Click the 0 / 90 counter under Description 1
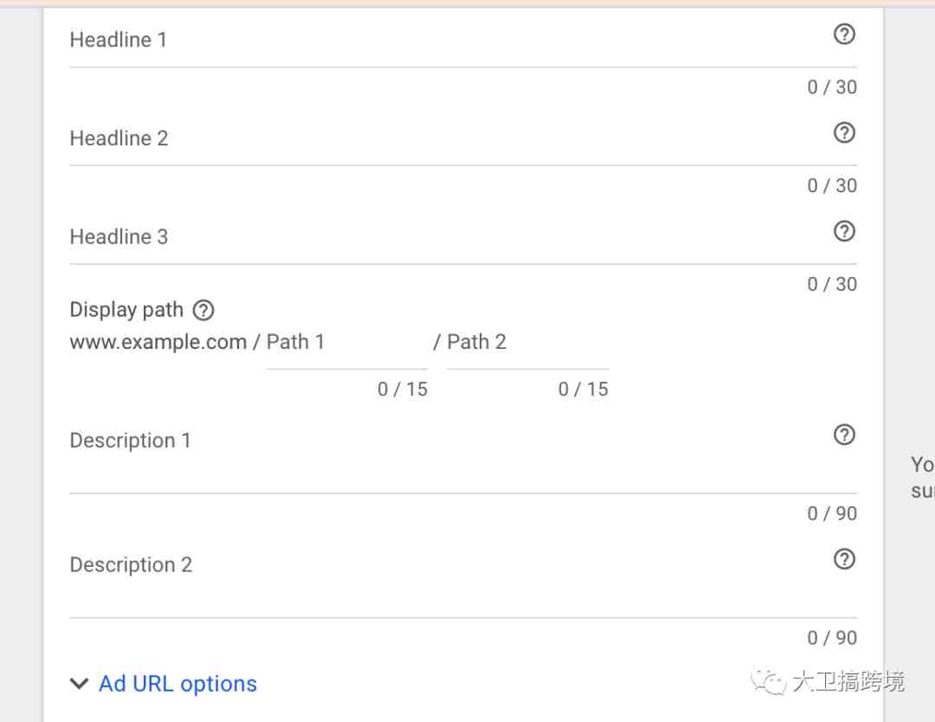This screenshot has width=935, height=722. click(x=832, y=513)
